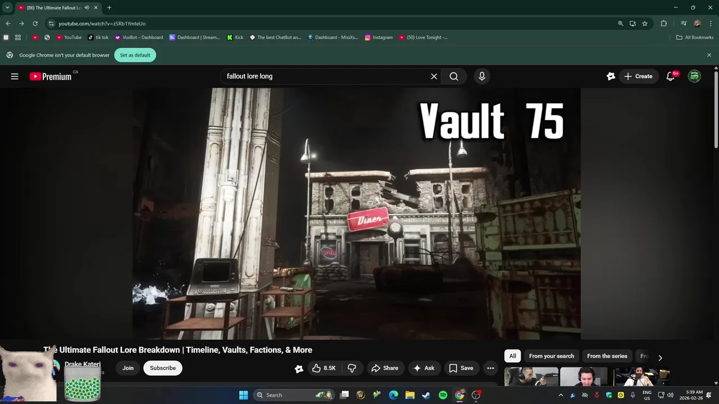
Task: Open Chrome zoom magnifier in address bar
Action: click(621, 24)
